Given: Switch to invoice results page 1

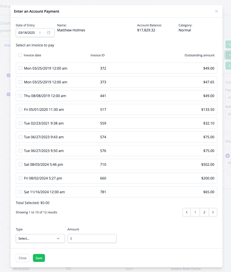Looking at the screenshot, I should tap(195, 212).
